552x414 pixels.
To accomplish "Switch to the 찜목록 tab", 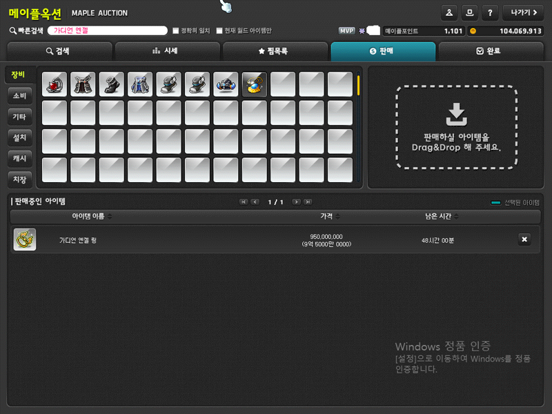I will [275, 51].
